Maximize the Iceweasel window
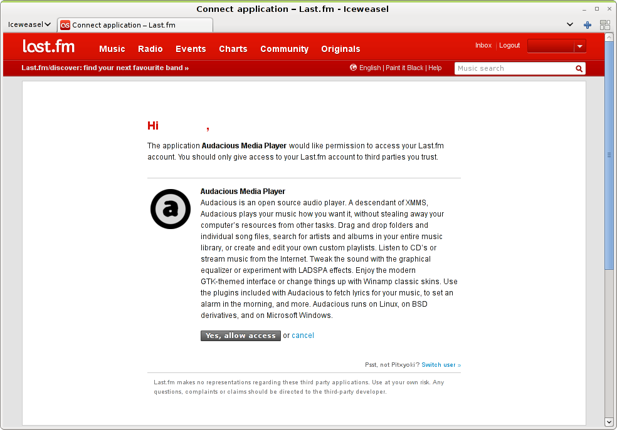Viewport: 617px width, 430px height. point(597,9)
